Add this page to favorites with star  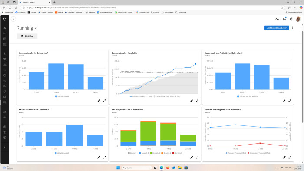click(282, 7)
